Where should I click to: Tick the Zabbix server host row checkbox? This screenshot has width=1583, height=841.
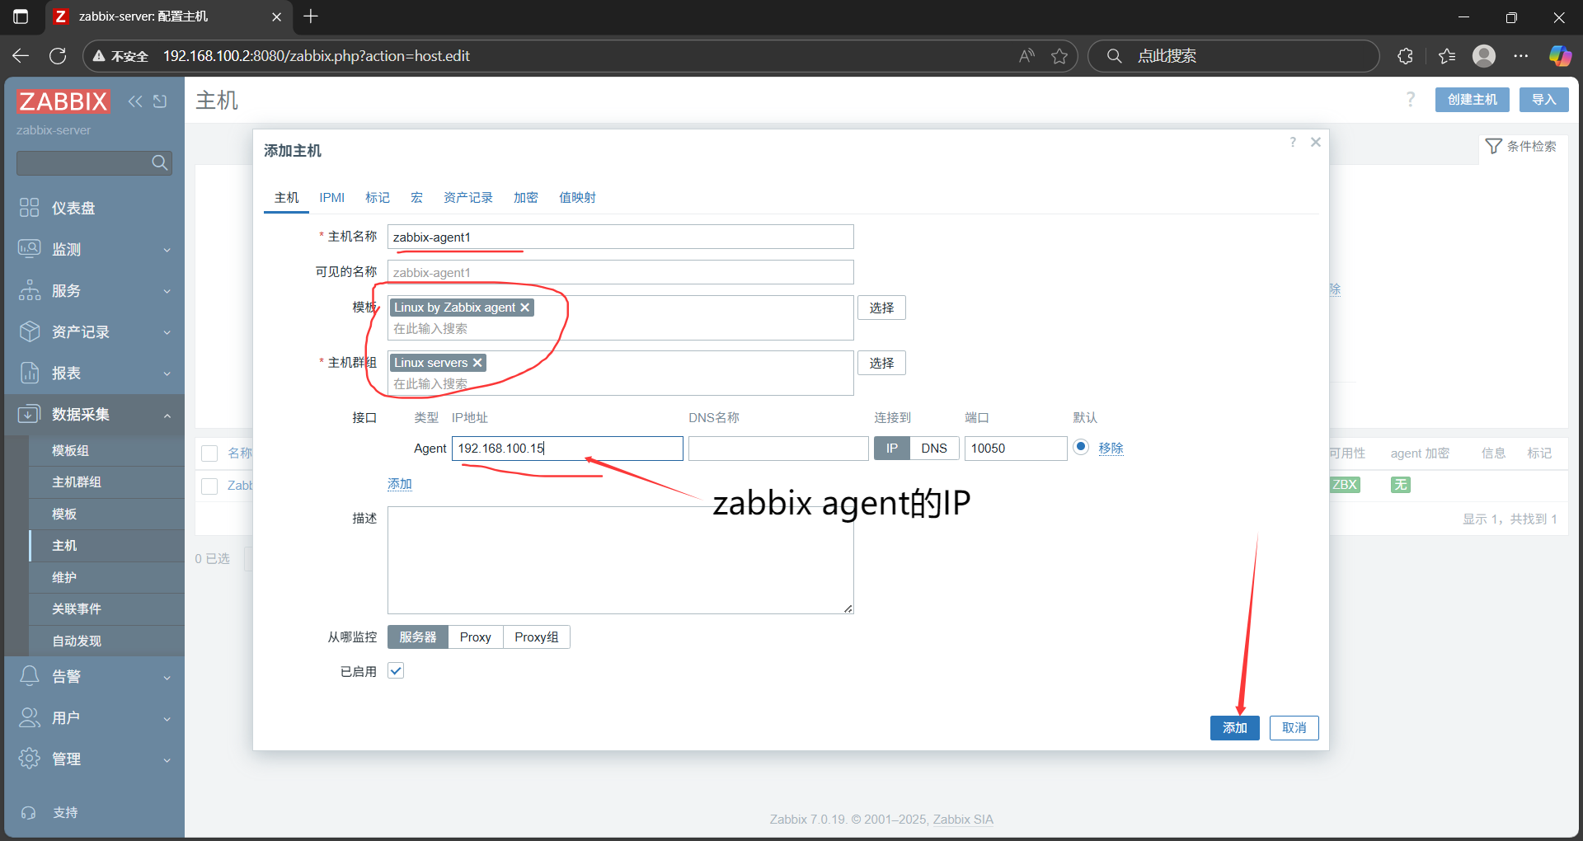point(209,486)
